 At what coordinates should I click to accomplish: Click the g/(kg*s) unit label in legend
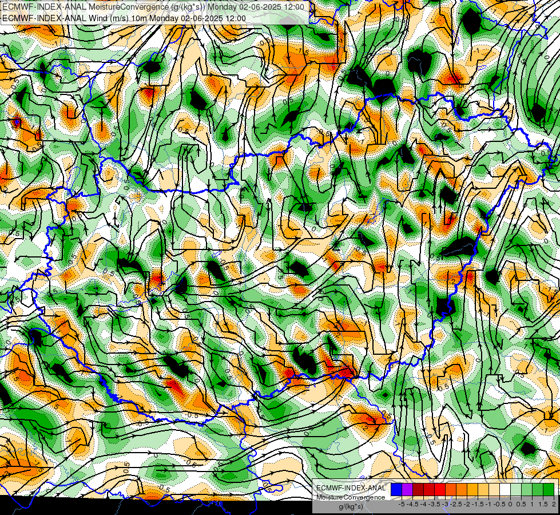click(x=351, y=507)
